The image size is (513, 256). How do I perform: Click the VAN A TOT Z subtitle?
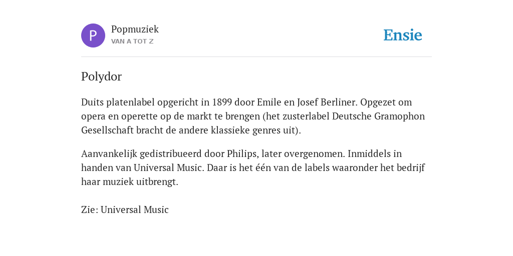click(x=132, y=41)
